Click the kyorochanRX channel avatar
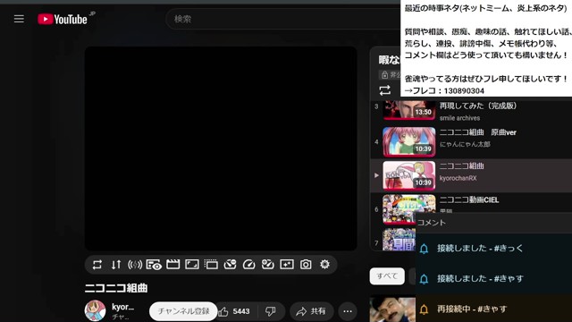 coord(96,310)
